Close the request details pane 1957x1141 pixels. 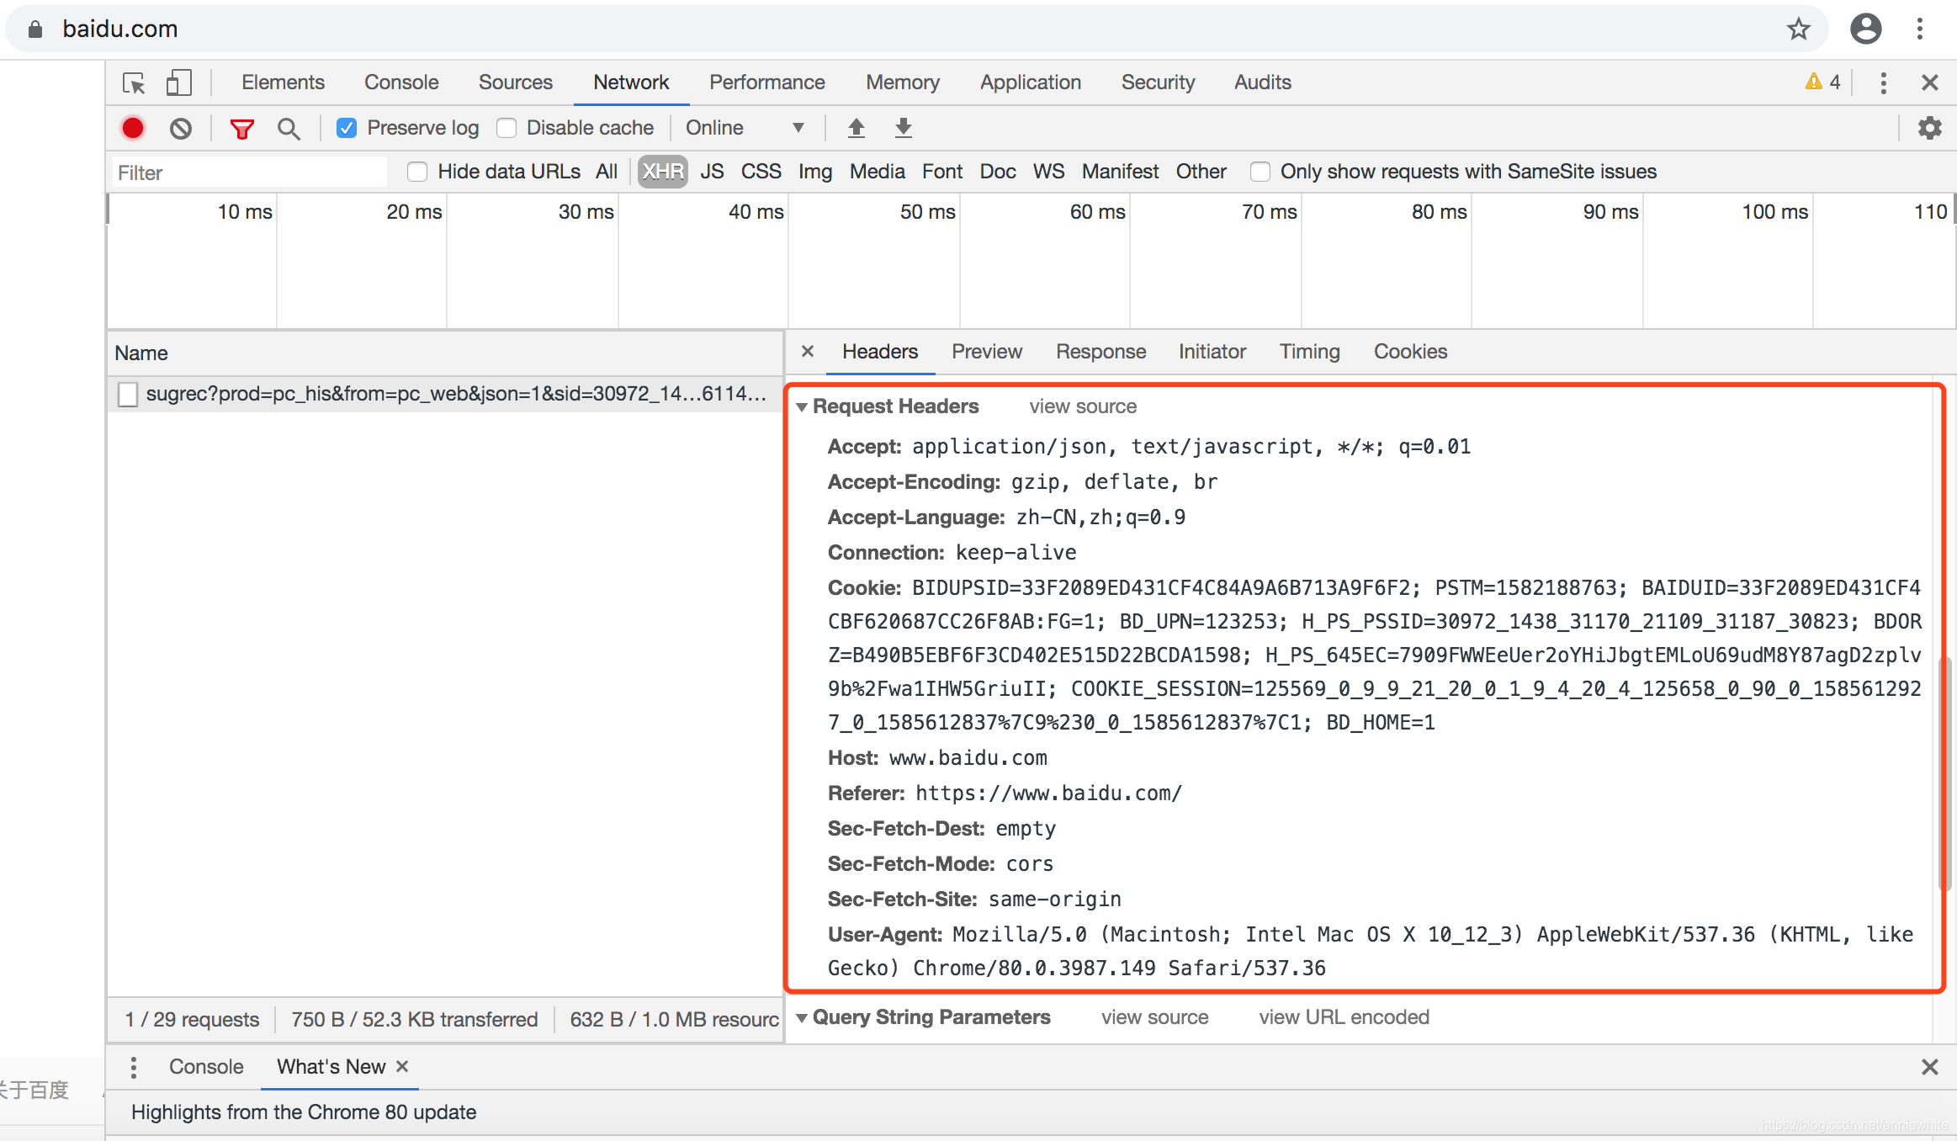(808, 351)
